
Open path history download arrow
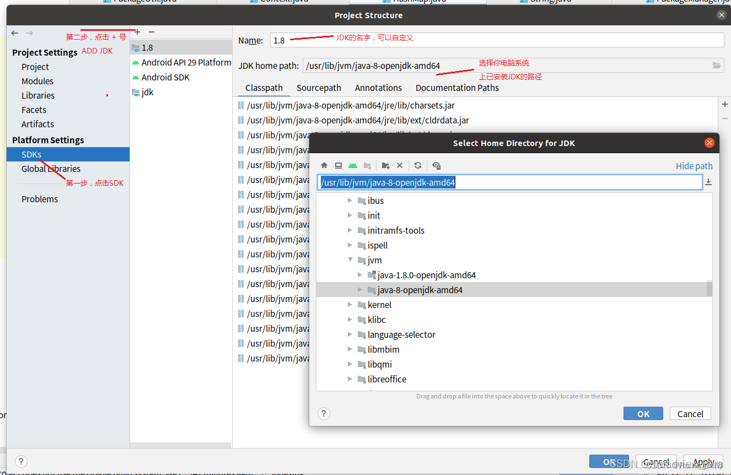708,182
